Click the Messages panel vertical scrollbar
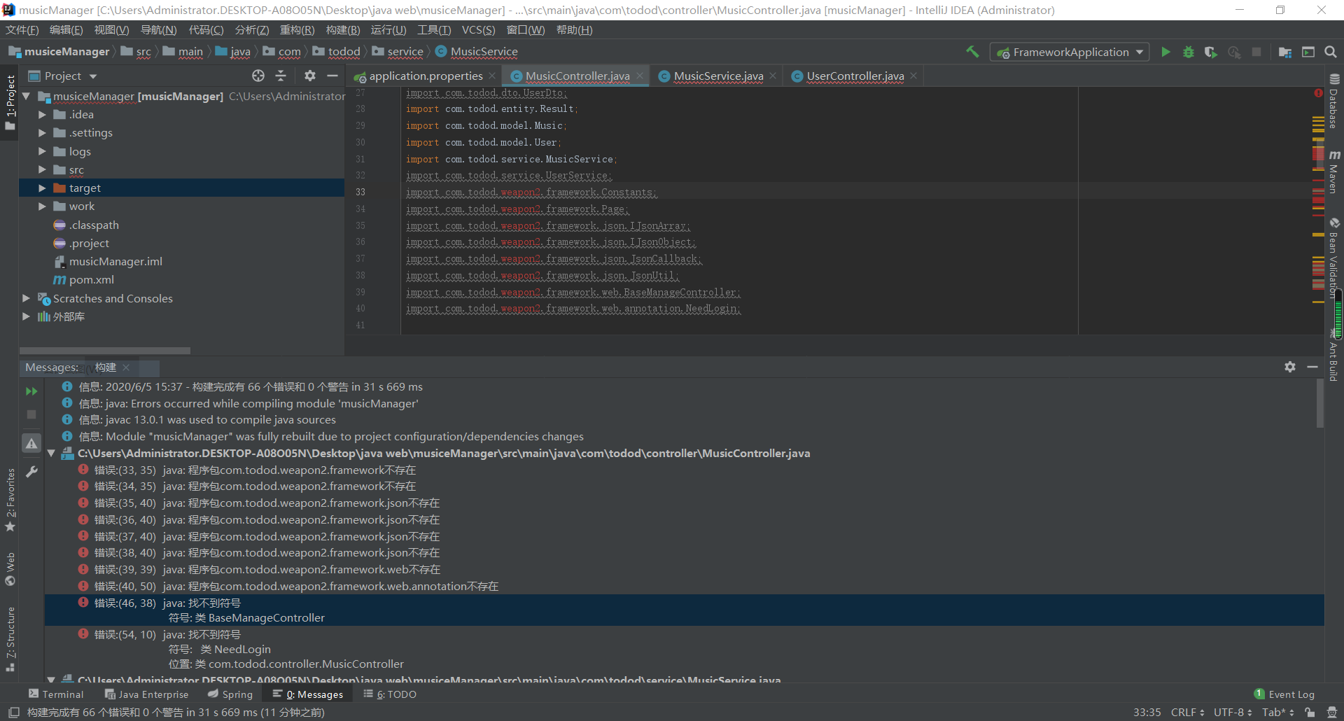Screen dimensions: 1344x721 (x=1320, y=403)
